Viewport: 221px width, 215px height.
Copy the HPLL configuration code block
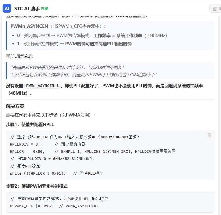(209, 135)
